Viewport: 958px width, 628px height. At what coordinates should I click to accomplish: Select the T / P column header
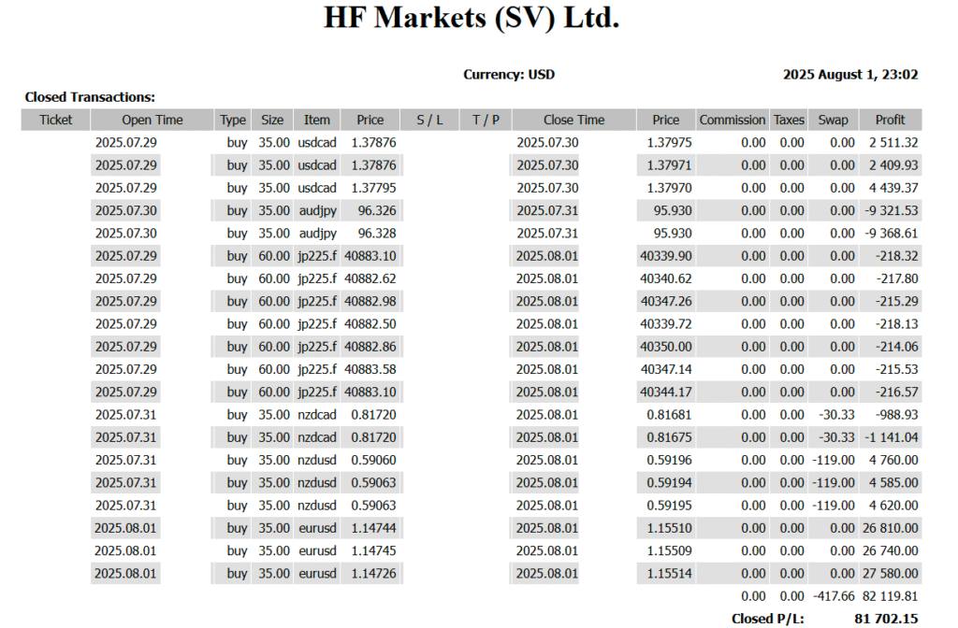point(486,120)
